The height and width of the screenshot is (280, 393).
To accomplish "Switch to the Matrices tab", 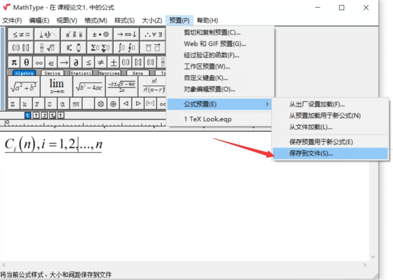I will coord(110,73).
